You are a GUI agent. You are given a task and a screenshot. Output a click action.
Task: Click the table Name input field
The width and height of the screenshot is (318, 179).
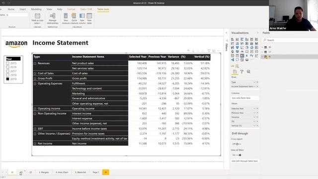coord(17,15)
